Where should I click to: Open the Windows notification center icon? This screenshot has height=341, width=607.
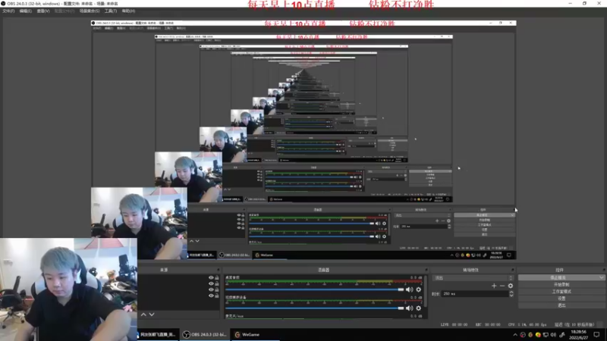(597, 335)
